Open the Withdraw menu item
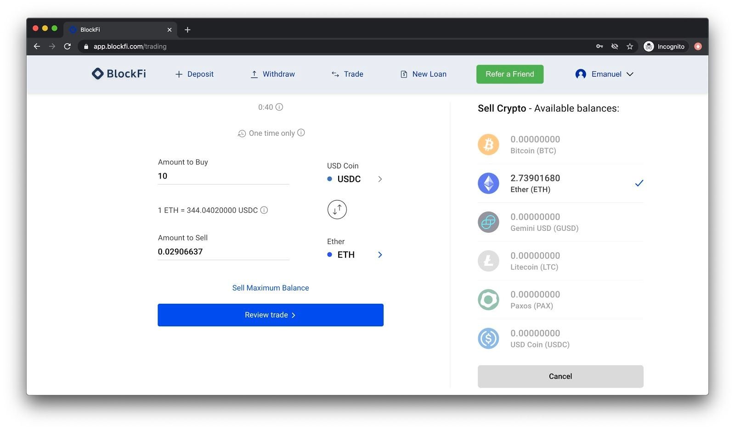Viewport: 735px width, 430px height. (273, 74)
